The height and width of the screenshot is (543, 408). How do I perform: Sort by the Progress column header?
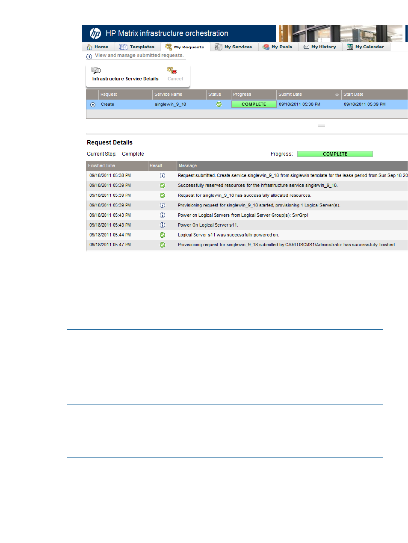click(x=254, y=94)
